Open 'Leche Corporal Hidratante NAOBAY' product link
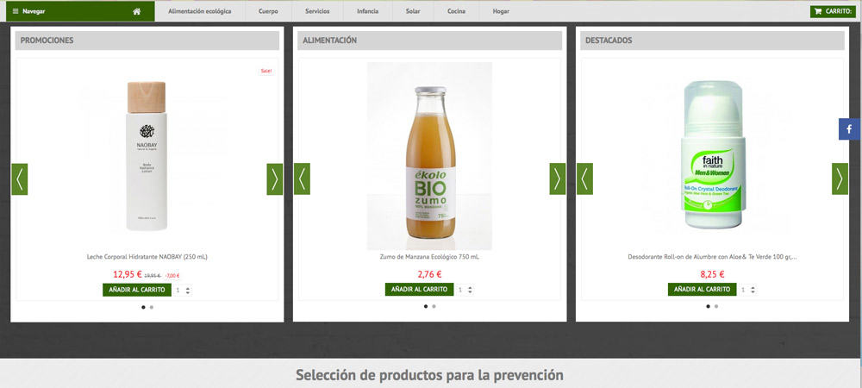862x388 pixels. [x=147, y=257]
